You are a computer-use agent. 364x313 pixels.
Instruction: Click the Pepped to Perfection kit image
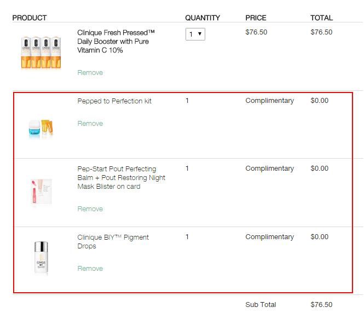coord(41,129)
